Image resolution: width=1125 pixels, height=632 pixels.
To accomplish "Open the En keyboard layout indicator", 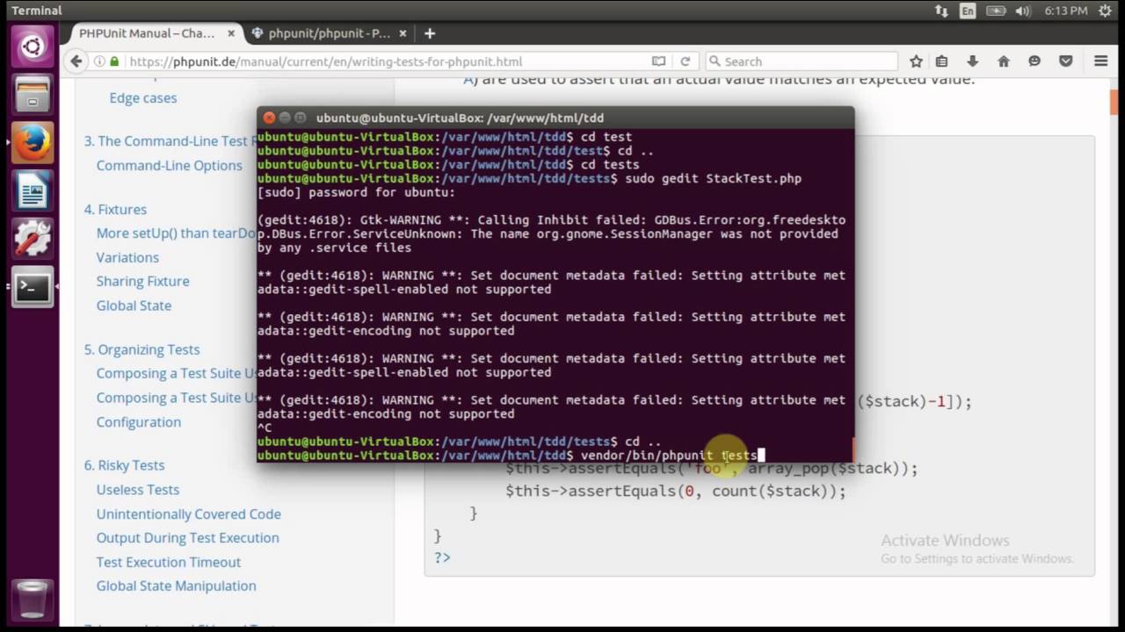I will 969,11.
